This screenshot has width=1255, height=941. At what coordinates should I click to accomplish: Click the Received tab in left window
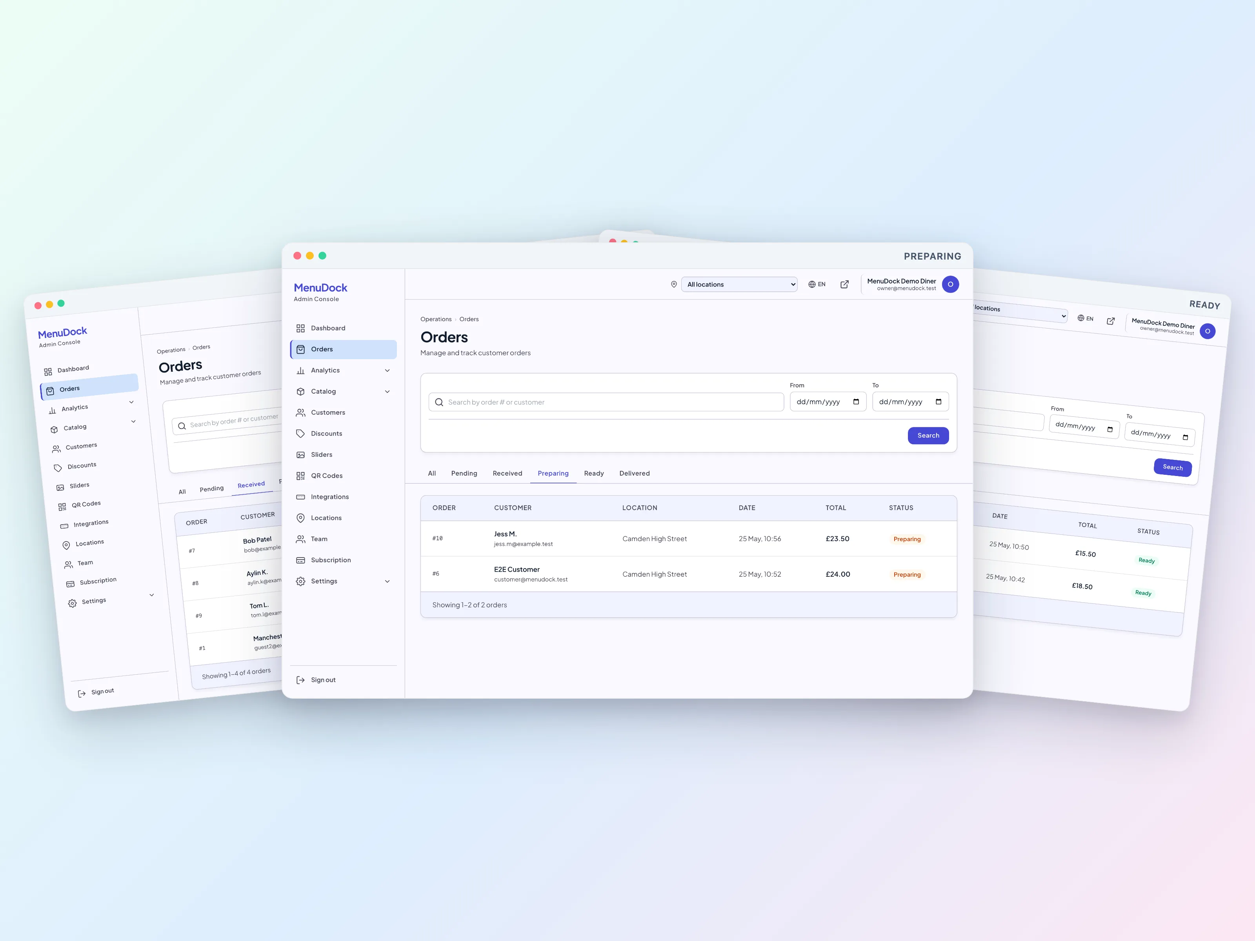251,484
